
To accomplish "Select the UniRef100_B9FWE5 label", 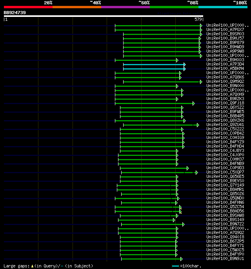I will click(225, 112).
